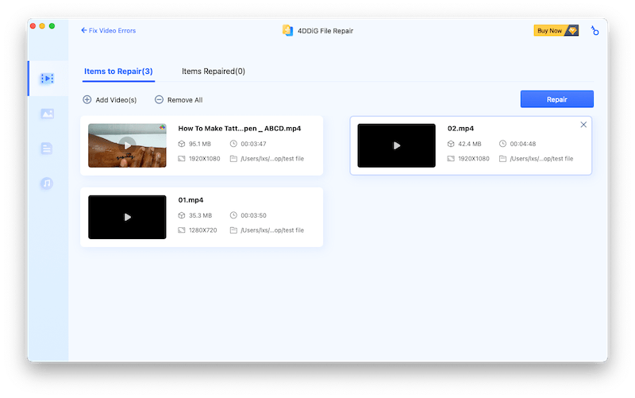Click the 00:03:47 duration
Viewport: 635px width, 398px height.
(253, 144)
